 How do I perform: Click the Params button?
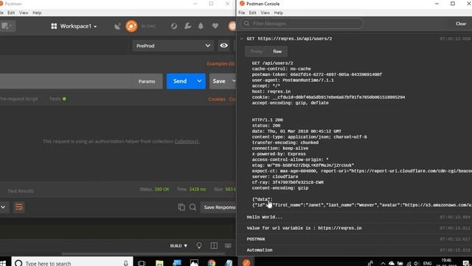147,81
